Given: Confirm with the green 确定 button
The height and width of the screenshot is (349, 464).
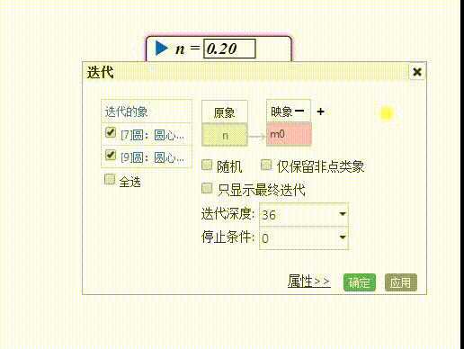Looking at the screenshot, I should (360, 282).
